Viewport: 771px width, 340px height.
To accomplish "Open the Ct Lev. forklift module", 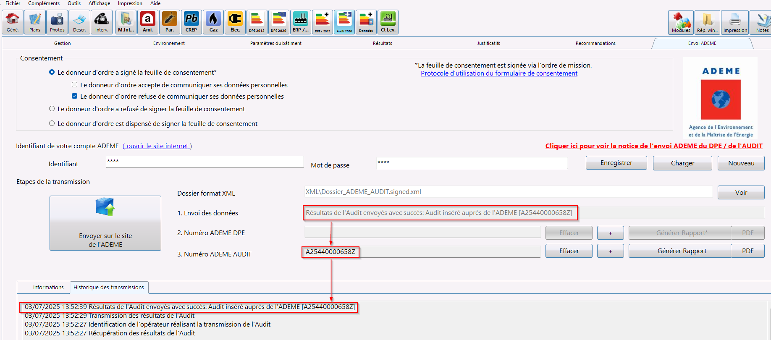I will coord(388,22).
